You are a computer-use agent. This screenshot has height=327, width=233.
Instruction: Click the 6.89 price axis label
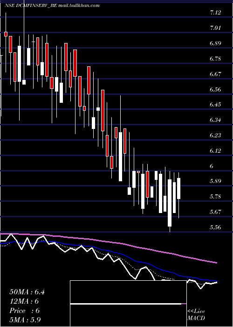coord(215,43)
